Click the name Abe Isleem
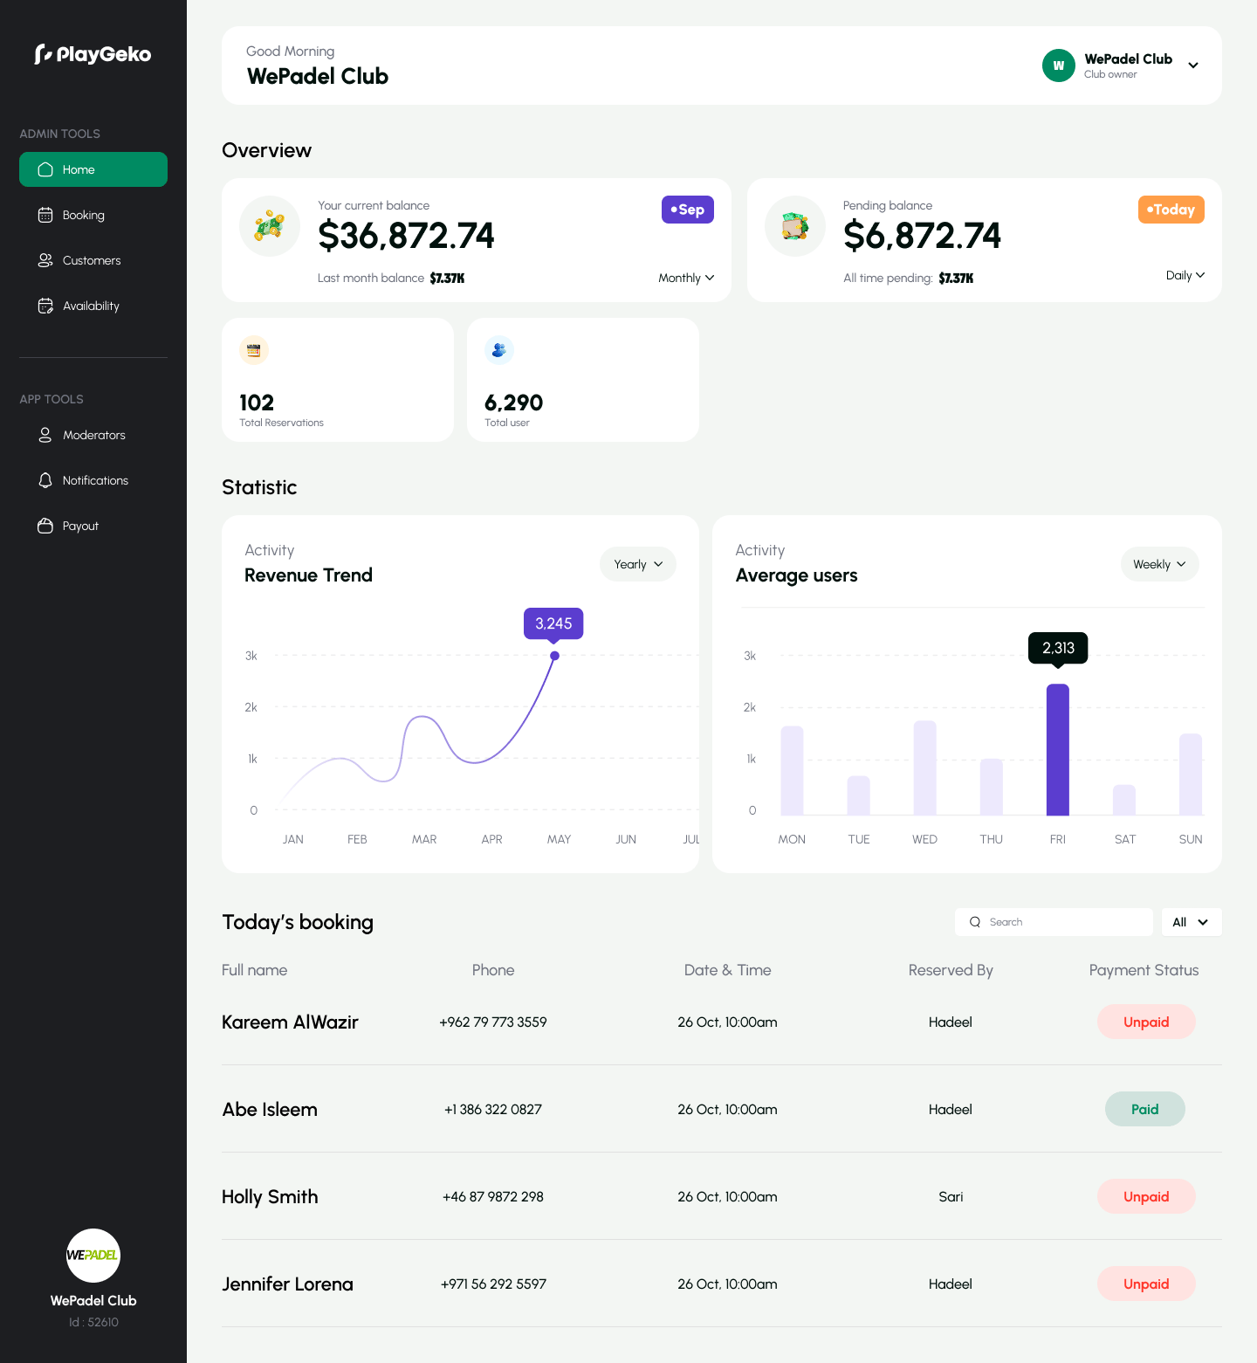 [x=270, y=1109]
